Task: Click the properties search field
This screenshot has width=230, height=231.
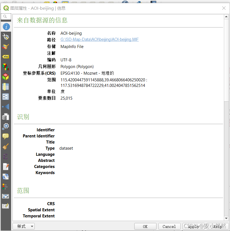Action: point(6,16)
